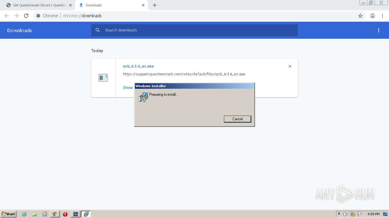Open the volume control in tray
Viewport: 389px width, 218px height.
coord(346,214)
